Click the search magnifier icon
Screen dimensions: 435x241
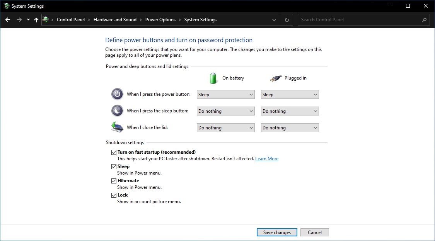coord(424,20)
